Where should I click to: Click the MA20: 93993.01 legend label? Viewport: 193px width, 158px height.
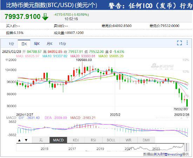83,56
